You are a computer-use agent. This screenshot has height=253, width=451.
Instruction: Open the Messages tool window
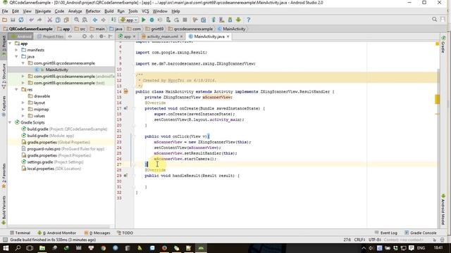tap(97, 233)
